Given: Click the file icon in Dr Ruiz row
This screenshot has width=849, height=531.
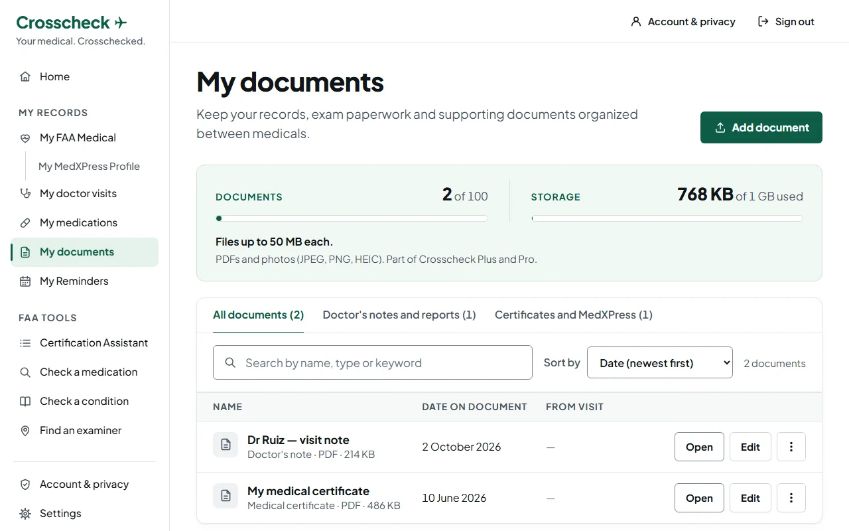Looking at the screenshot, I should pos(226,445).
